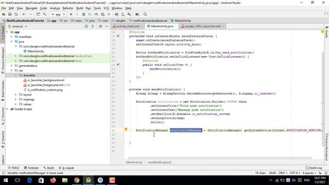Image resolution: width=329 pixels, height=185 pixels.
Task: Toggle the TODO tool window
Action: [x=13, y=168]
